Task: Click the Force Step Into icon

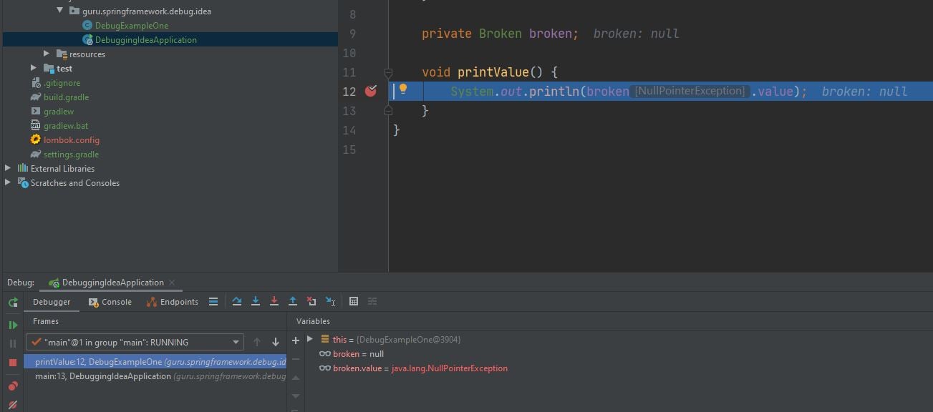Action: click(x=274, y=302)
